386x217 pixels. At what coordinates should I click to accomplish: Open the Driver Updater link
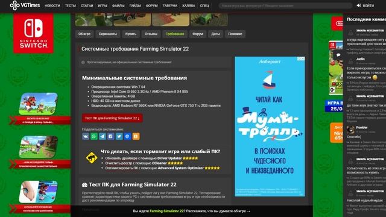(169, 158)
